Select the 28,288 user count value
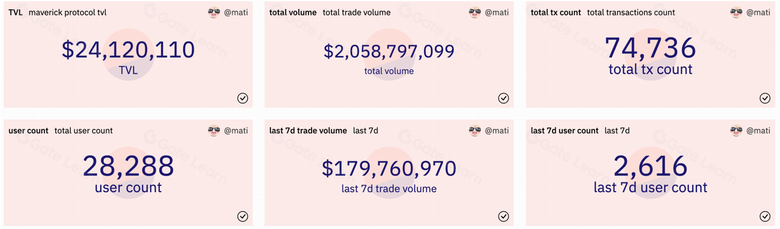Screen dimensions: 780x229 tap(128, 166)
